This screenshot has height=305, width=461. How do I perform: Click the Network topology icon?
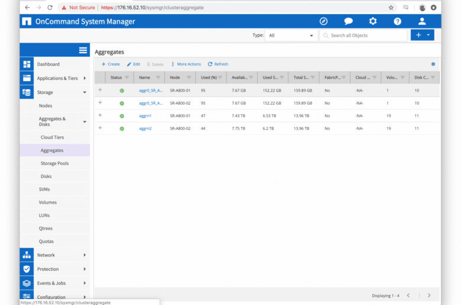point(27,255)
